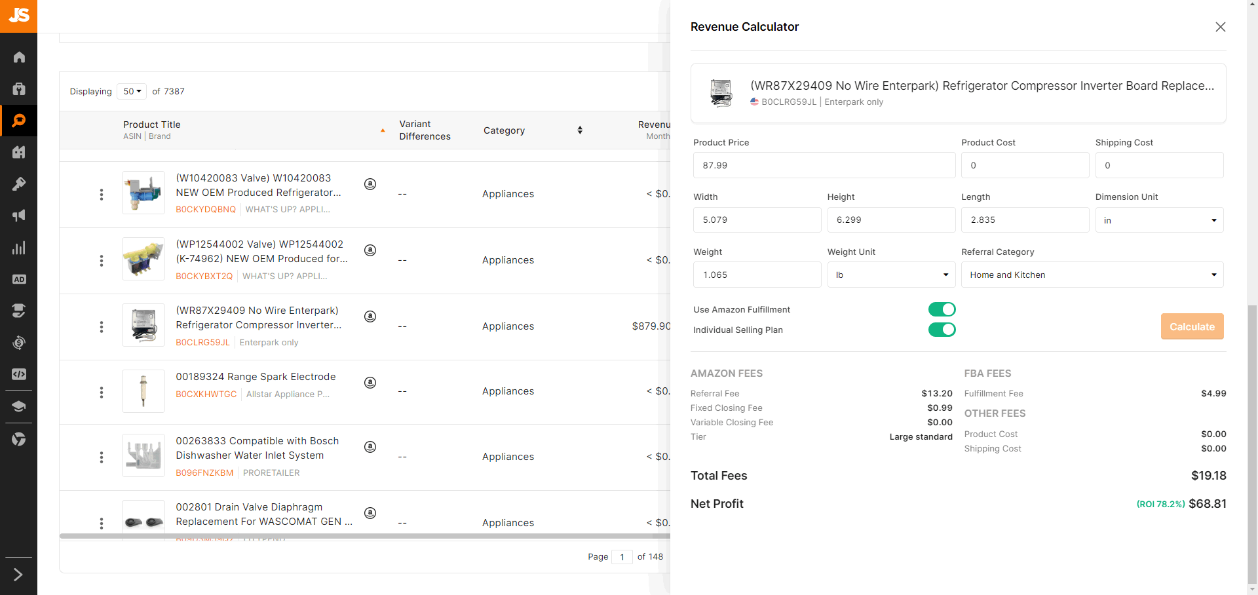Sort by Product Title column arrow
Viewport: 1258px width, 595px height.
383,130
